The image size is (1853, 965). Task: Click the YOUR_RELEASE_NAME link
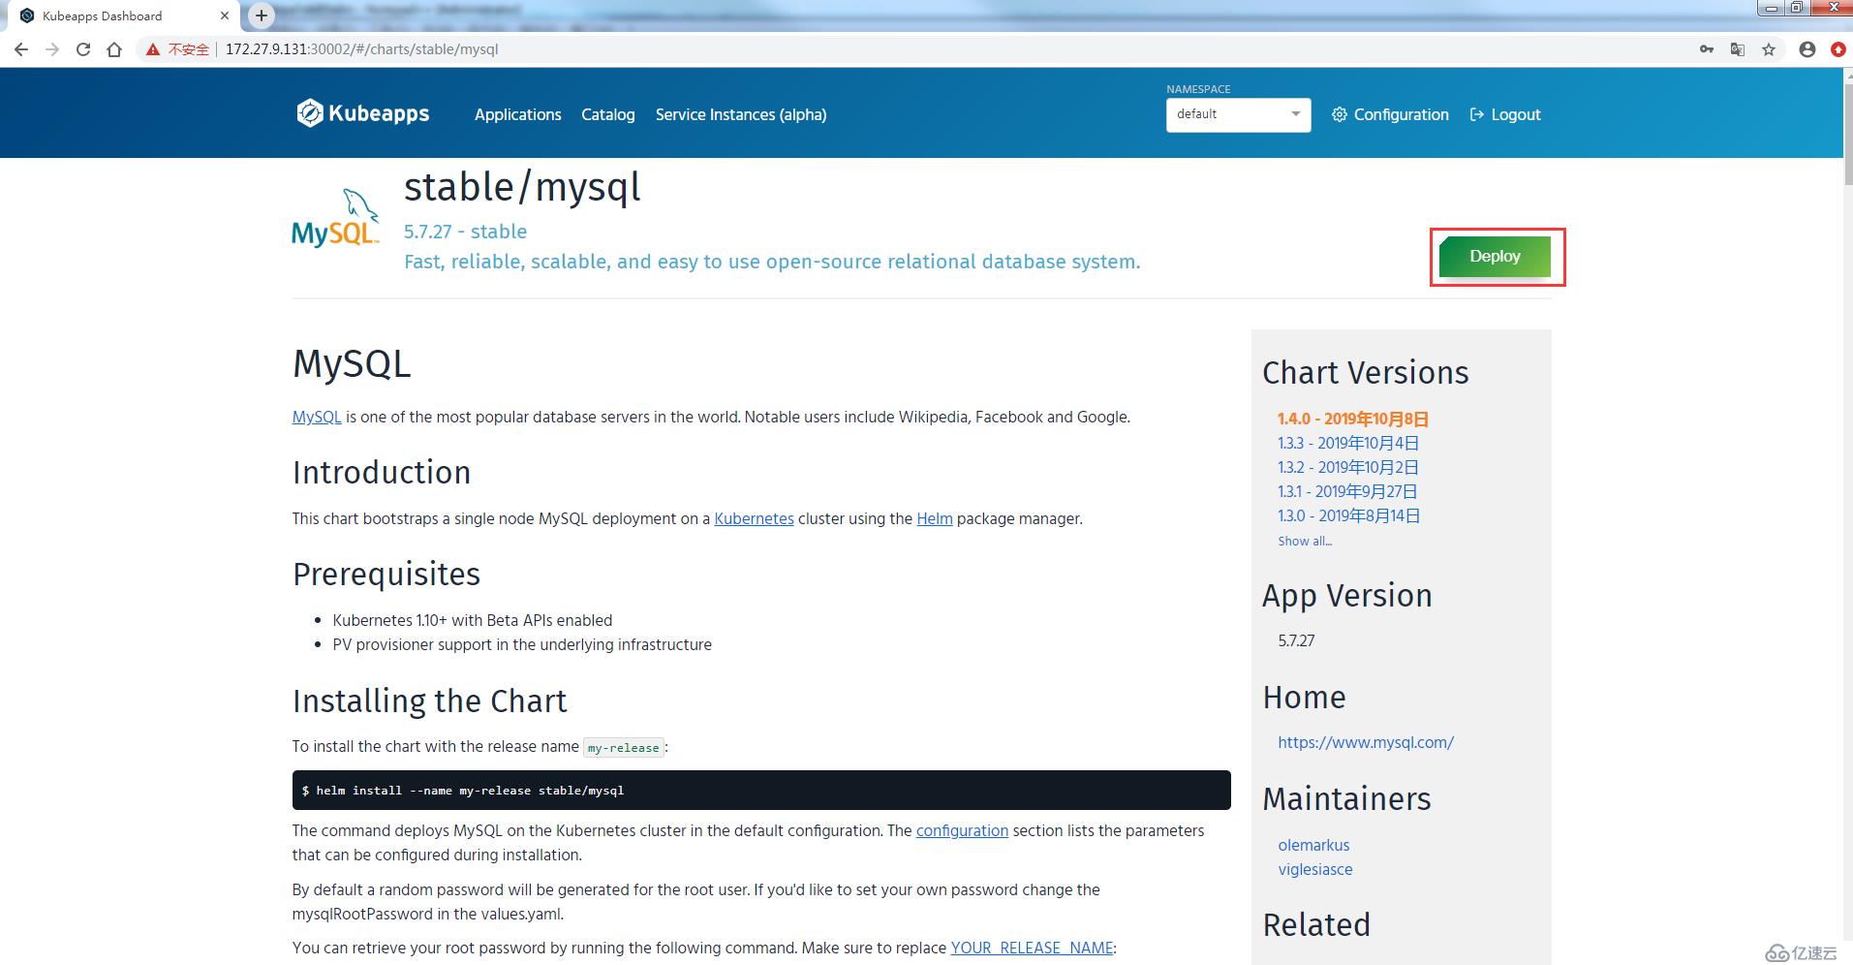(1032, 948)
